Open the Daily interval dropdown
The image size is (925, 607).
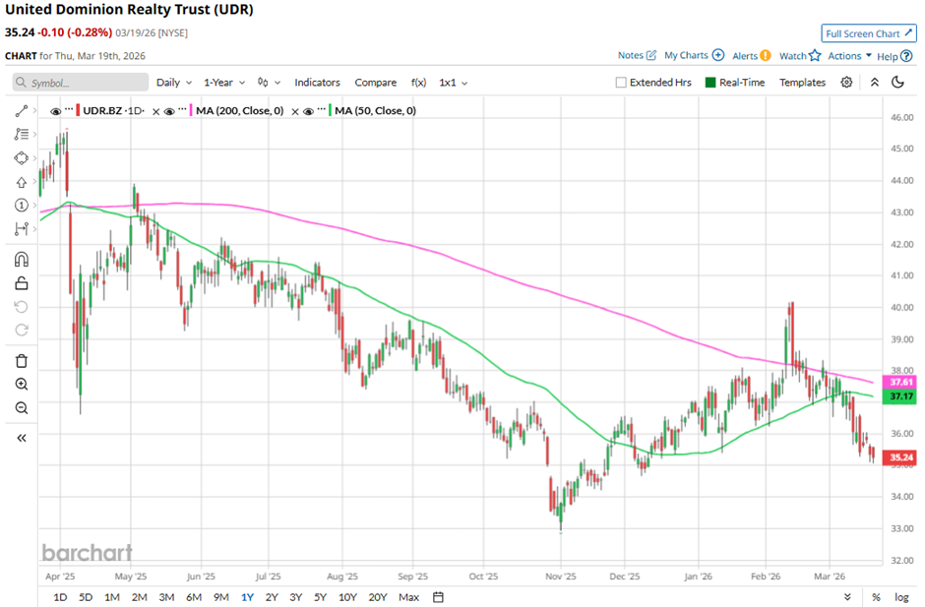point(173,83)
